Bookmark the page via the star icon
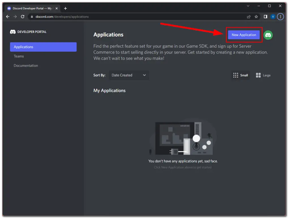 (x=256, y=16)
